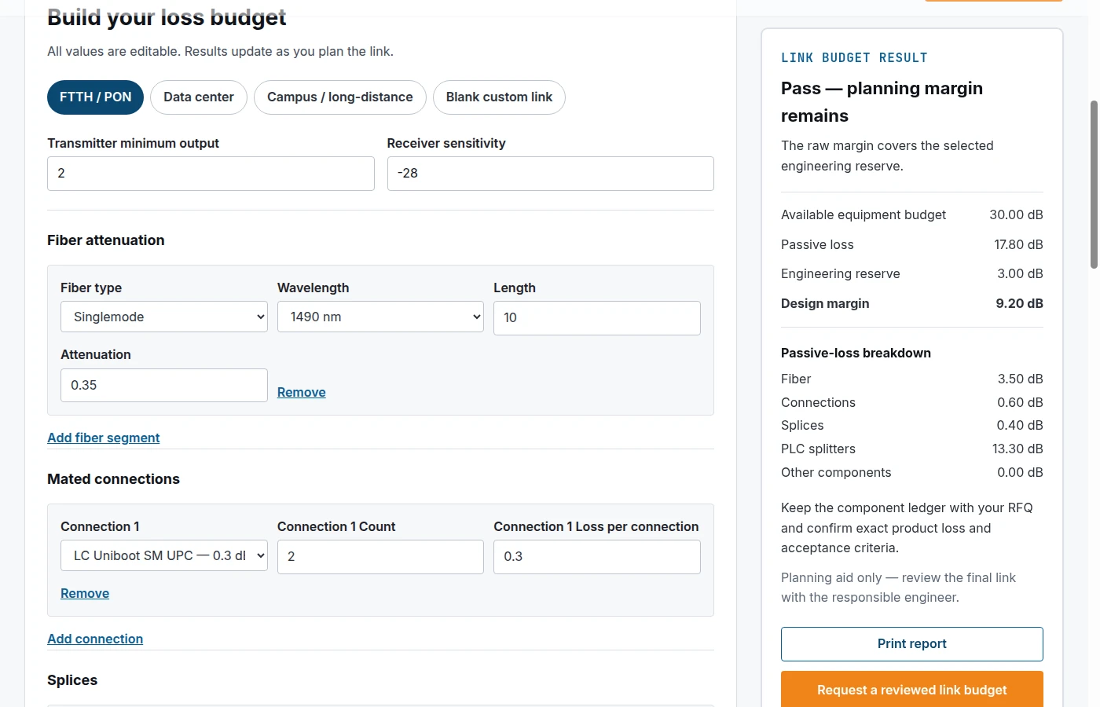This screenshot has width=1100, height=707.
Task: Click the Fiber 3.50 dB breakdown value
Action: coord(1020,379)
